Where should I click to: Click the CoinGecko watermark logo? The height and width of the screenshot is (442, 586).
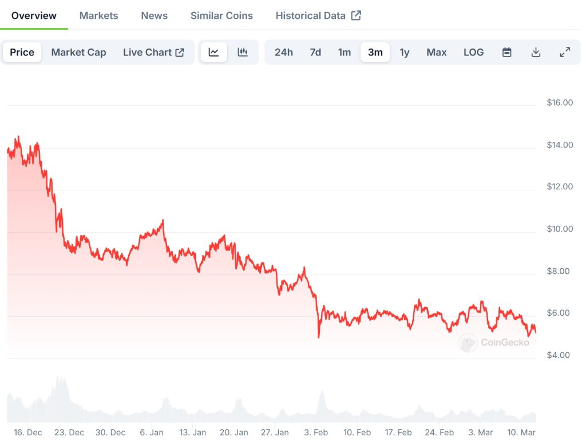coord(468,343)
